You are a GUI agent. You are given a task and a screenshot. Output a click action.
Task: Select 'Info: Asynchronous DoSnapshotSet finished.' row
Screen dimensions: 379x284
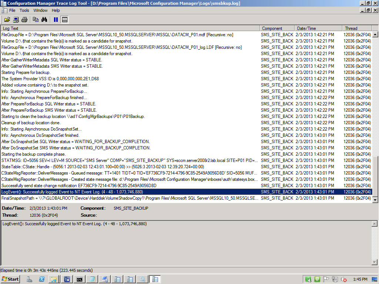(186, 135)
